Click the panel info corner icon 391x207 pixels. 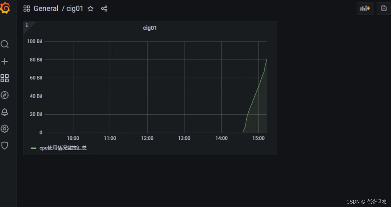[x=27, y=25]
